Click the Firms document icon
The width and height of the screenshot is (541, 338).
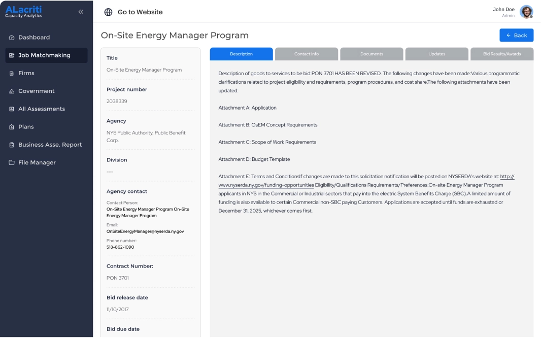click(12, 73)
